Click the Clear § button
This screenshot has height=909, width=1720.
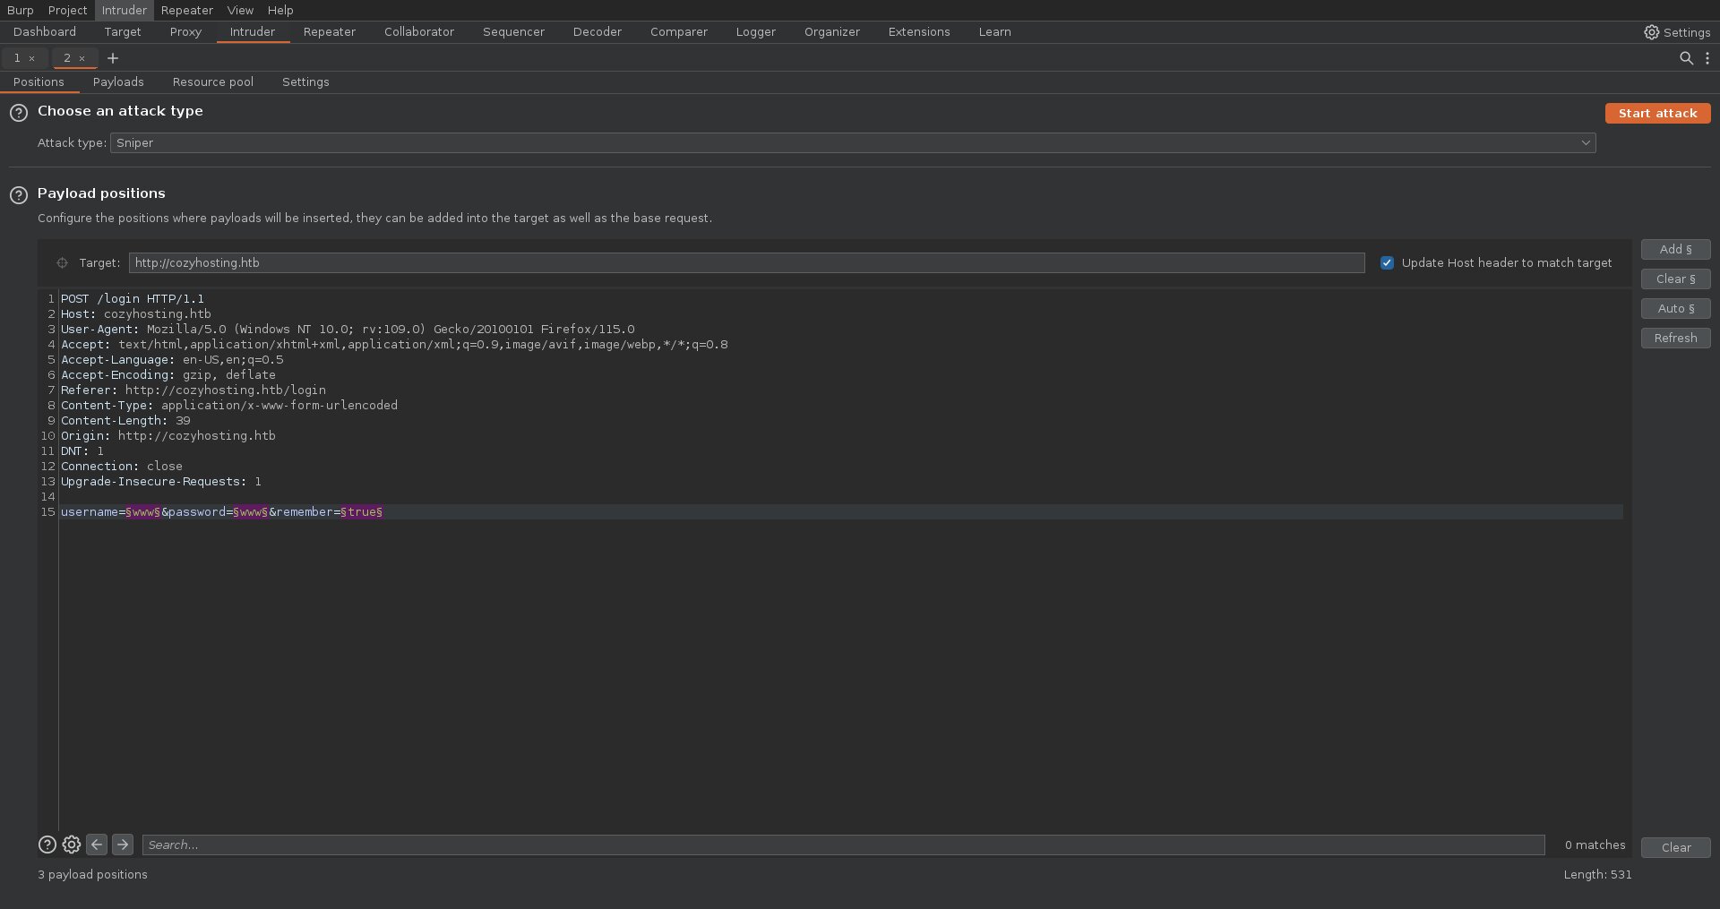coord(1675,279)
